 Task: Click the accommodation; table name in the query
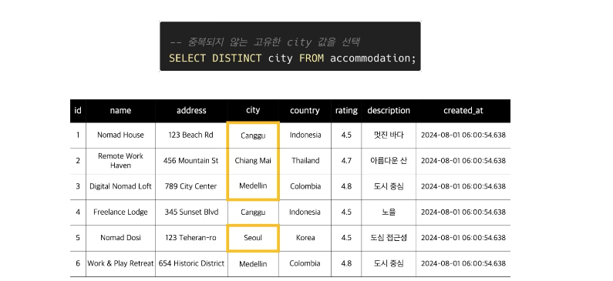click(373, 59)
